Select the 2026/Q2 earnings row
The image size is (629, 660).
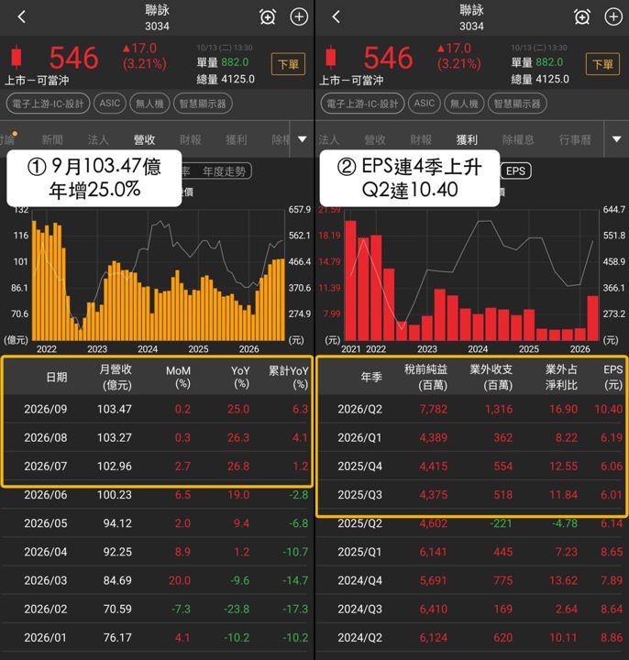(x=472, y=409)
